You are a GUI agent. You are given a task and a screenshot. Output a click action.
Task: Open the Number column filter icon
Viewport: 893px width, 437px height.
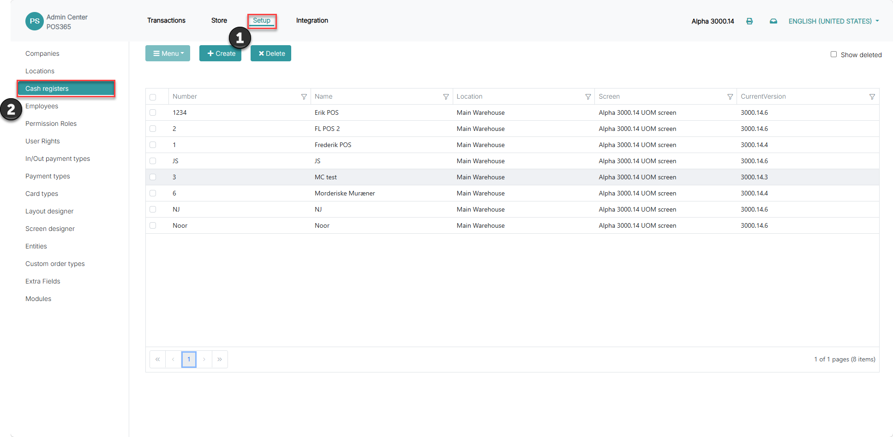pyautogui.click(x=304, y=97)
